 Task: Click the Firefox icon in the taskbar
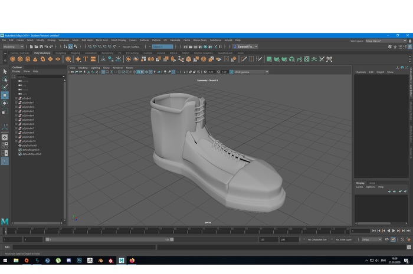pyautogui.click(x=132, y=260)
